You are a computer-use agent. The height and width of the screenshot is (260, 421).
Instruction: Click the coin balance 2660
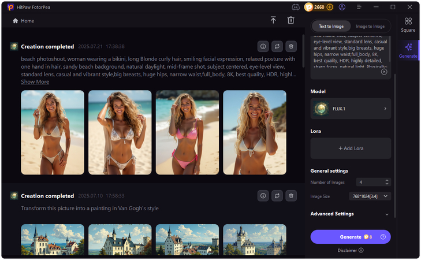pyautogui.click(x=319, y=8)
